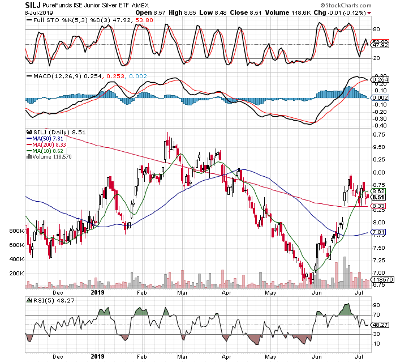Click the AMEX exchange label
Image resolution: width=396 pixels, height=362 pixels.
pyautogui.click(x=140, y=5)
